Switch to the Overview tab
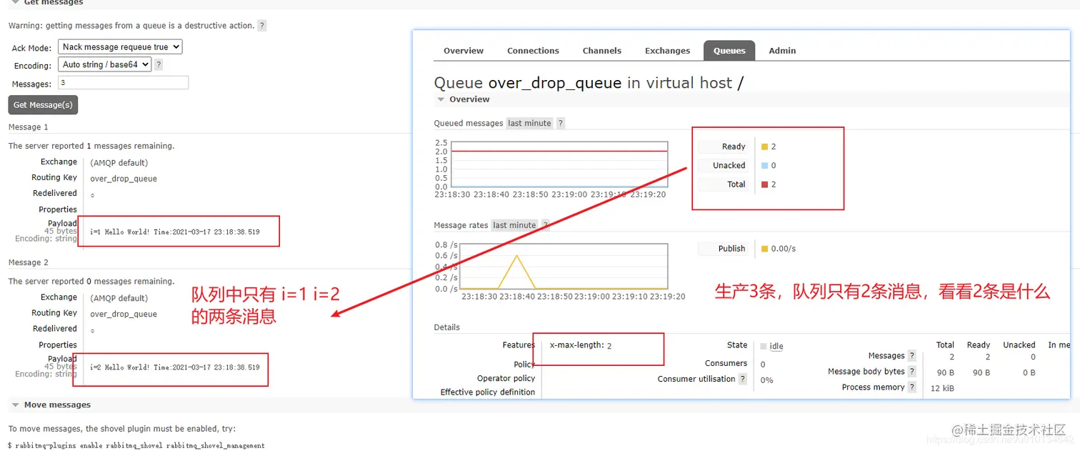 click(464, 51)
